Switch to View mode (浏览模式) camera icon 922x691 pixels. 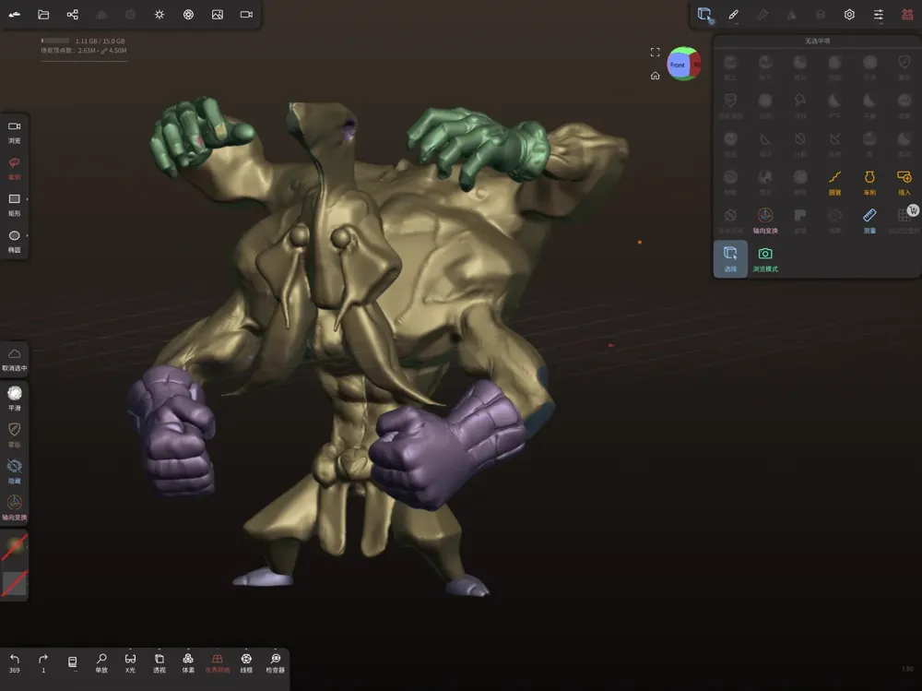(x=765, y=259)
